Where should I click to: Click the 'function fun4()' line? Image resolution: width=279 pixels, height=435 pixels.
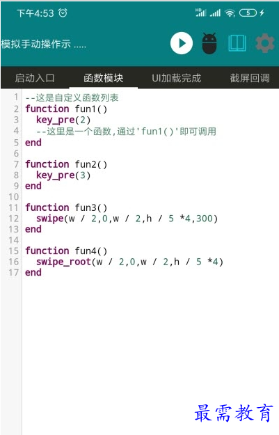[x=66, y=251]
